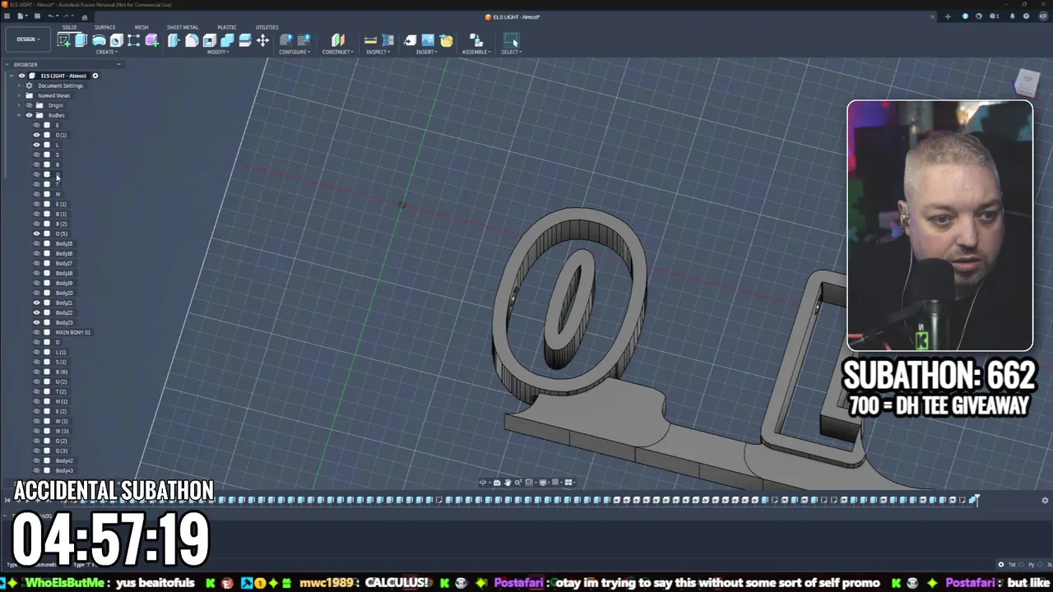Open the timeline settings gear icon
This screenshot has height=592, width=1053.
[1045, 500]
